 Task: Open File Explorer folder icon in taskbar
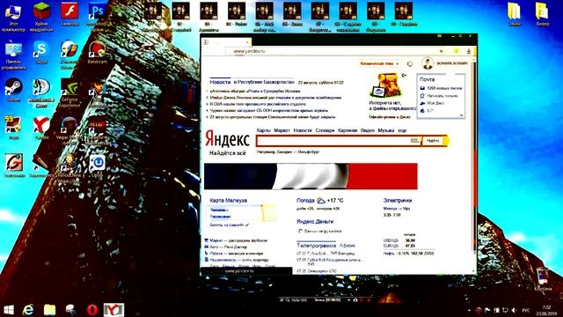coord(49,309)
